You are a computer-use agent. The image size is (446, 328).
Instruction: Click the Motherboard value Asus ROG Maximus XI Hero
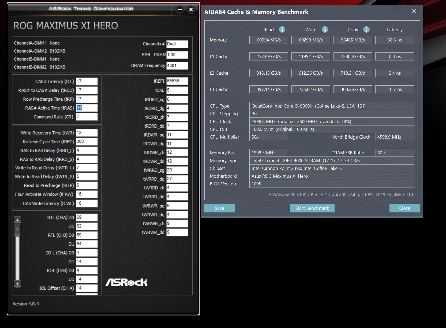(332, 176)
